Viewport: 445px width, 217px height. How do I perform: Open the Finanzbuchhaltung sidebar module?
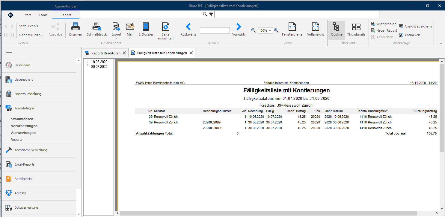click(x=39, y=94)
